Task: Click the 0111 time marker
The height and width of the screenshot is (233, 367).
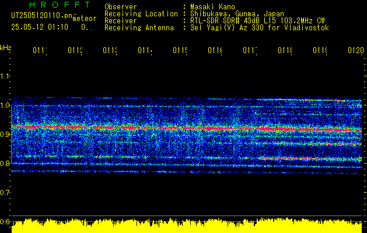Action: pos(40,50)
